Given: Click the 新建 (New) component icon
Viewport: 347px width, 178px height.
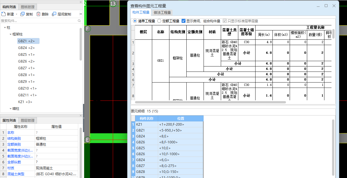Looking at the screenshot, I should pos(3,14).
